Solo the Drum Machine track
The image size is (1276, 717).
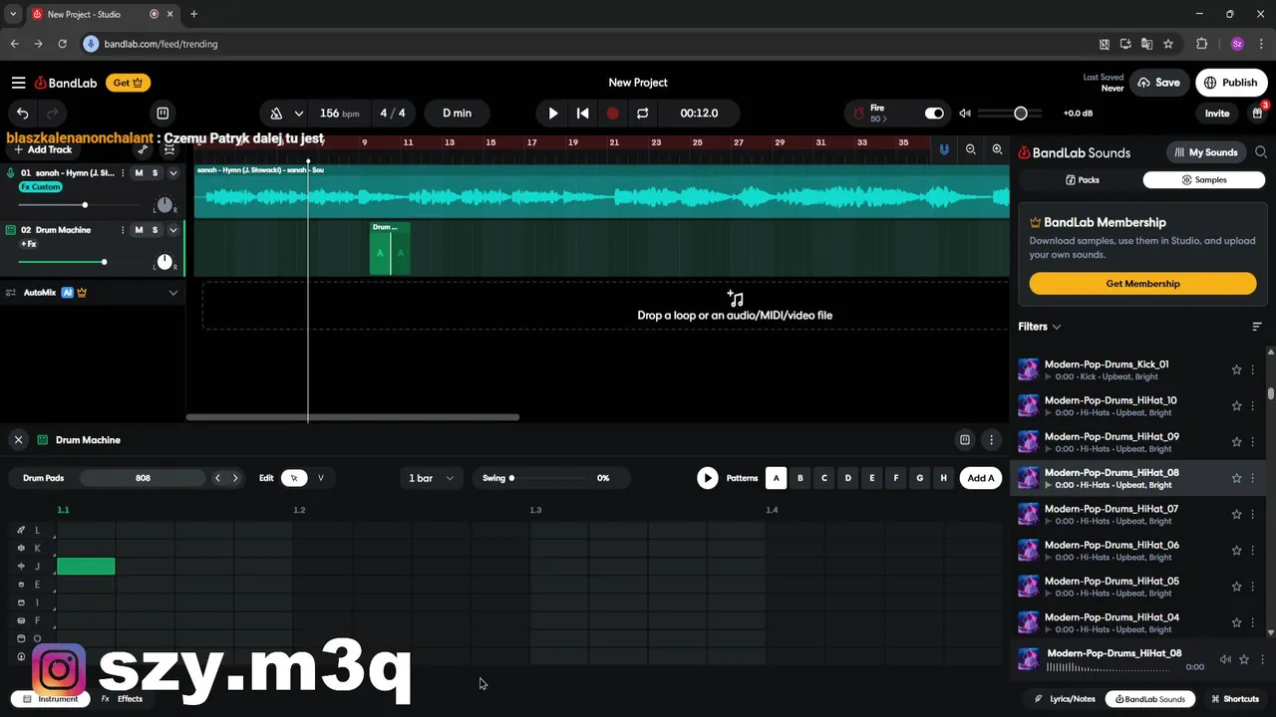(155, 230)
